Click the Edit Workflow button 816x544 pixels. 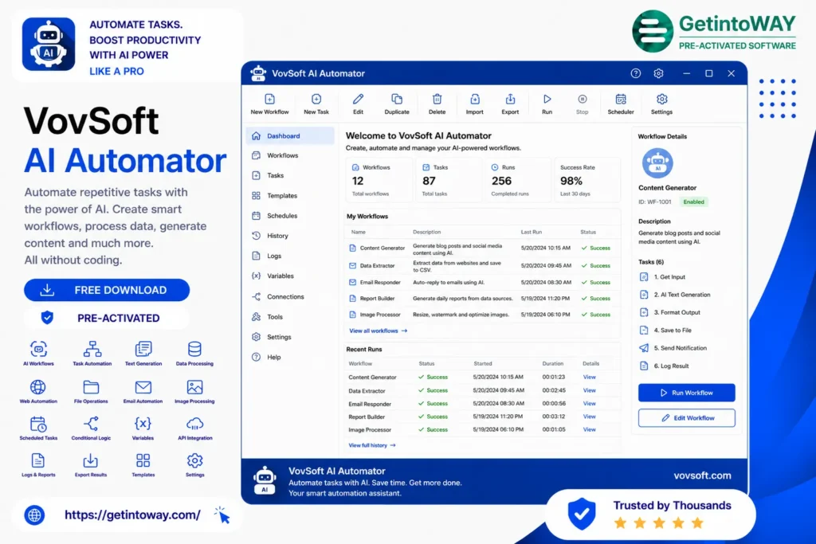click(x=686, y=418)
